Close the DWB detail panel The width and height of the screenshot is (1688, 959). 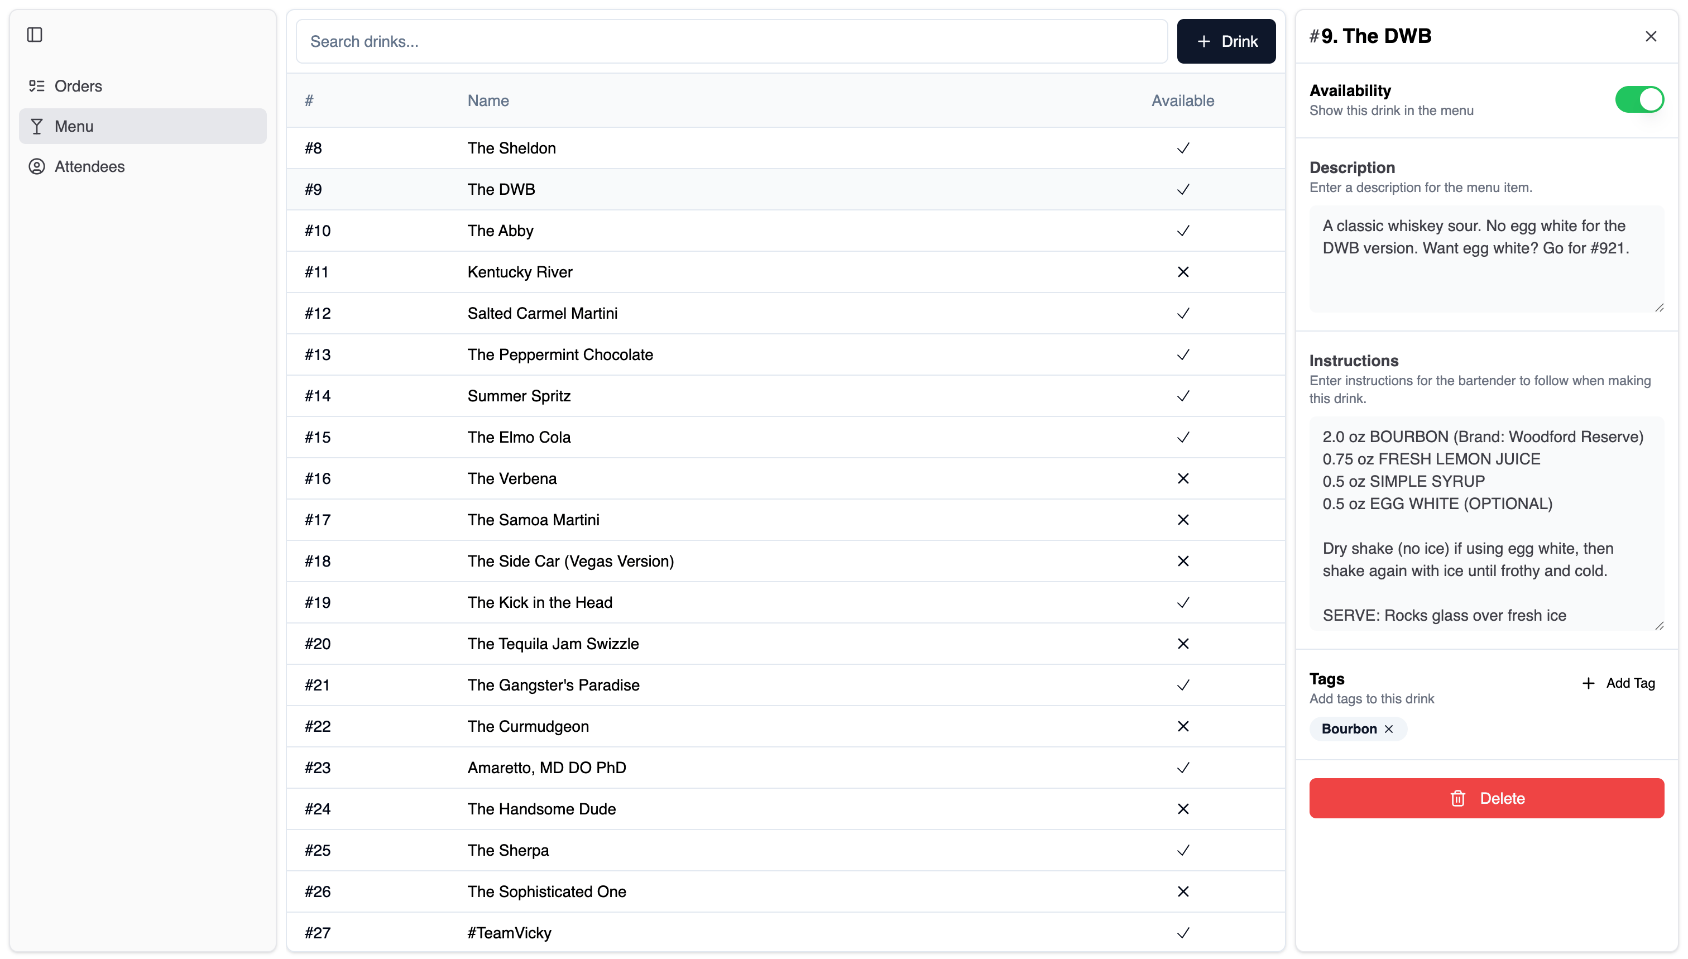pos(1651,36)
